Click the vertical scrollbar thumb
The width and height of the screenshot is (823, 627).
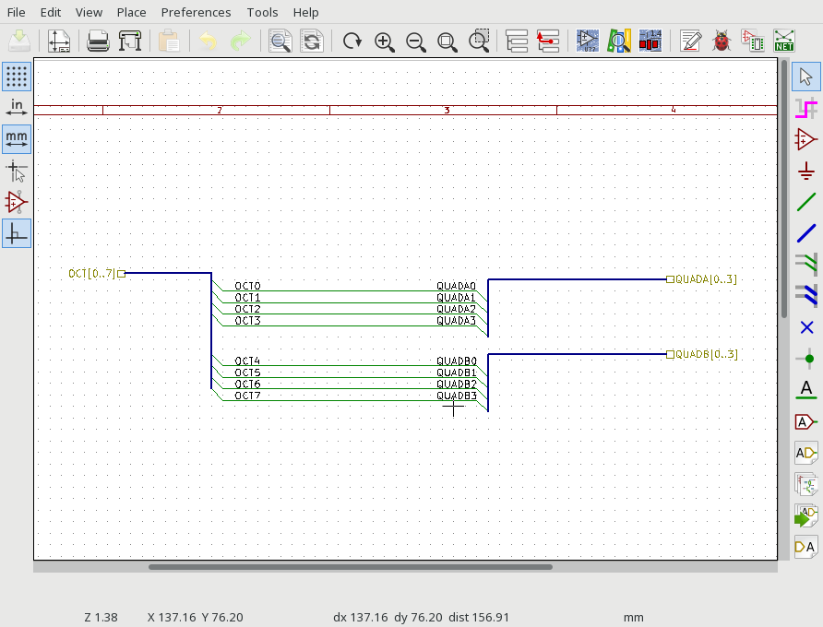784,189
